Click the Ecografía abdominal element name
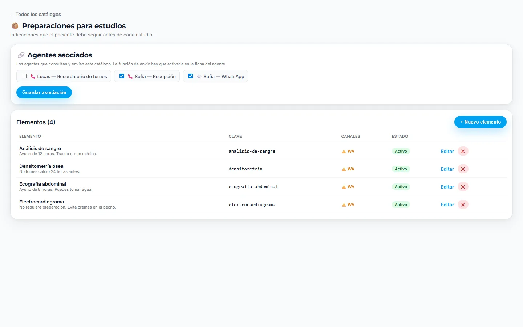 point(42,184)
